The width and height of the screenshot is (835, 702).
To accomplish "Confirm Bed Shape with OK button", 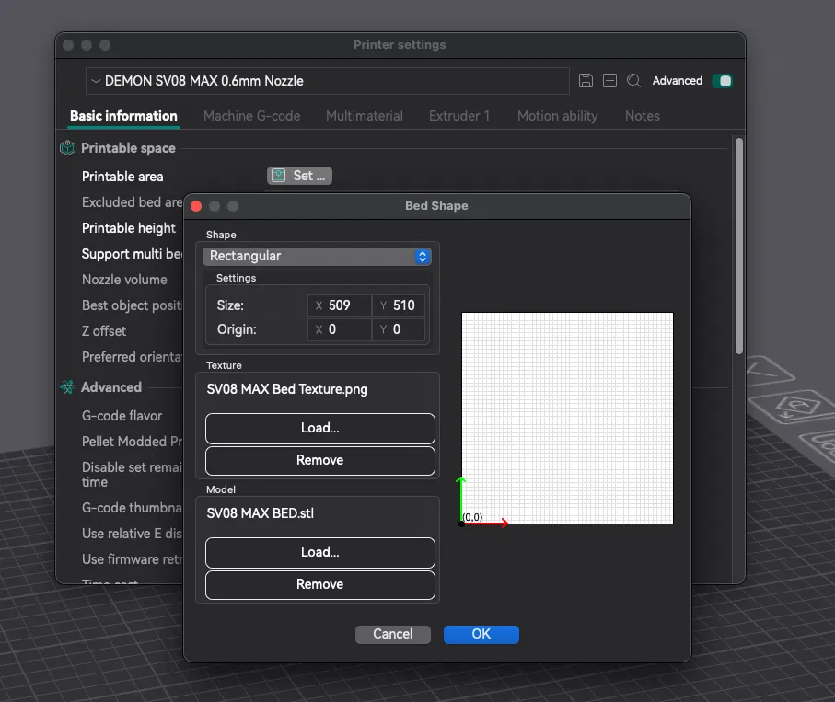I will click(x=481, y=635).
